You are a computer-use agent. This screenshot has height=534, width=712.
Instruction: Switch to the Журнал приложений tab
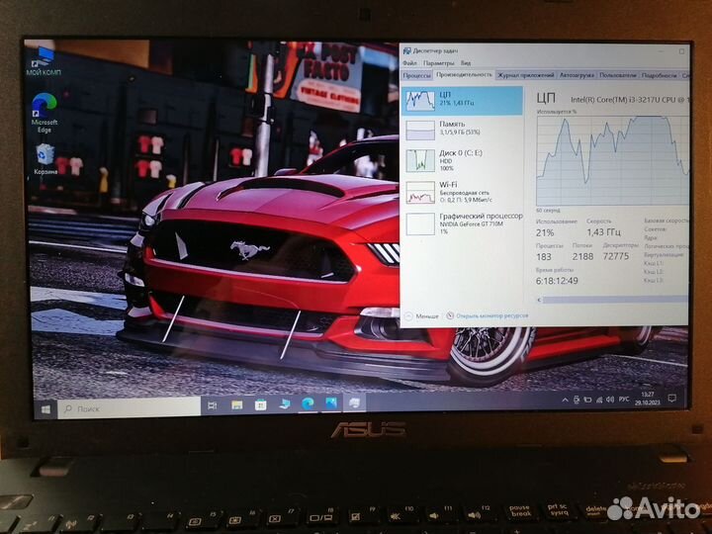(x=526, y=75)
